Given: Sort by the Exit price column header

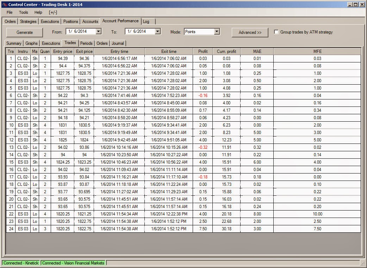Looking at the screenshot, I should pos(84,51).
